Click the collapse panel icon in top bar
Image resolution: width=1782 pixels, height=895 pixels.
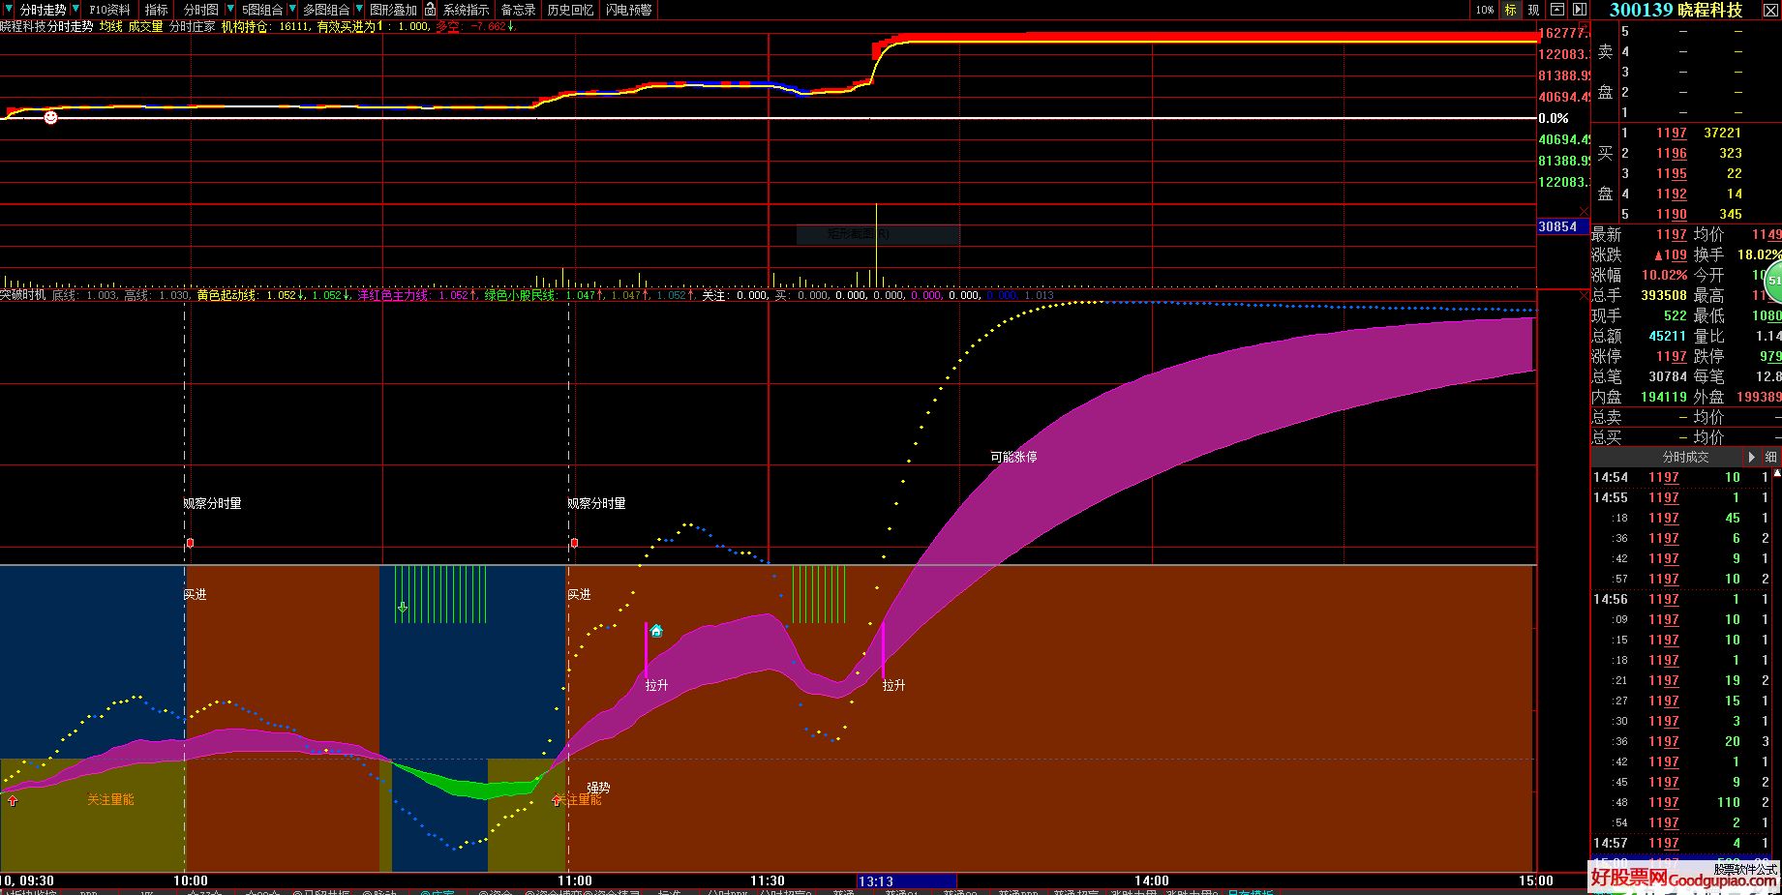1557,10
